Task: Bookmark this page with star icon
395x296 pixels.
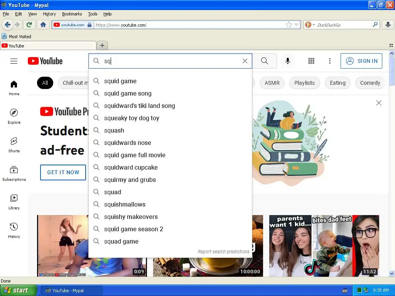Action: (x=289, y=25)
